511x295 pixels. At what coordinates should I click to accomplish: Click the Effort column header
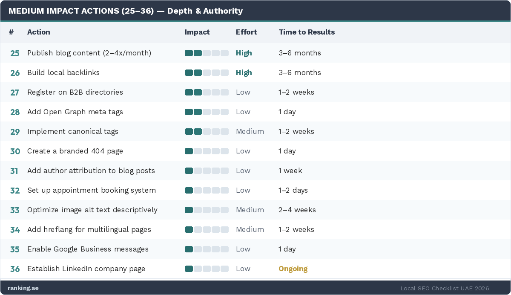click(247, 32)
